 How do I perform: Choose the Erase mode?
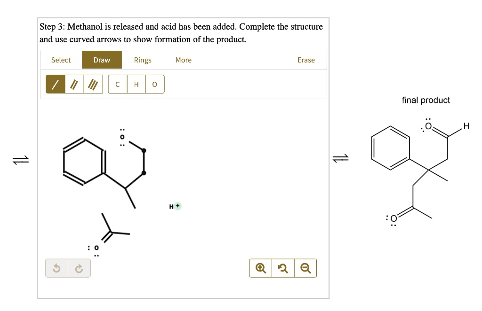click(306, 60)
